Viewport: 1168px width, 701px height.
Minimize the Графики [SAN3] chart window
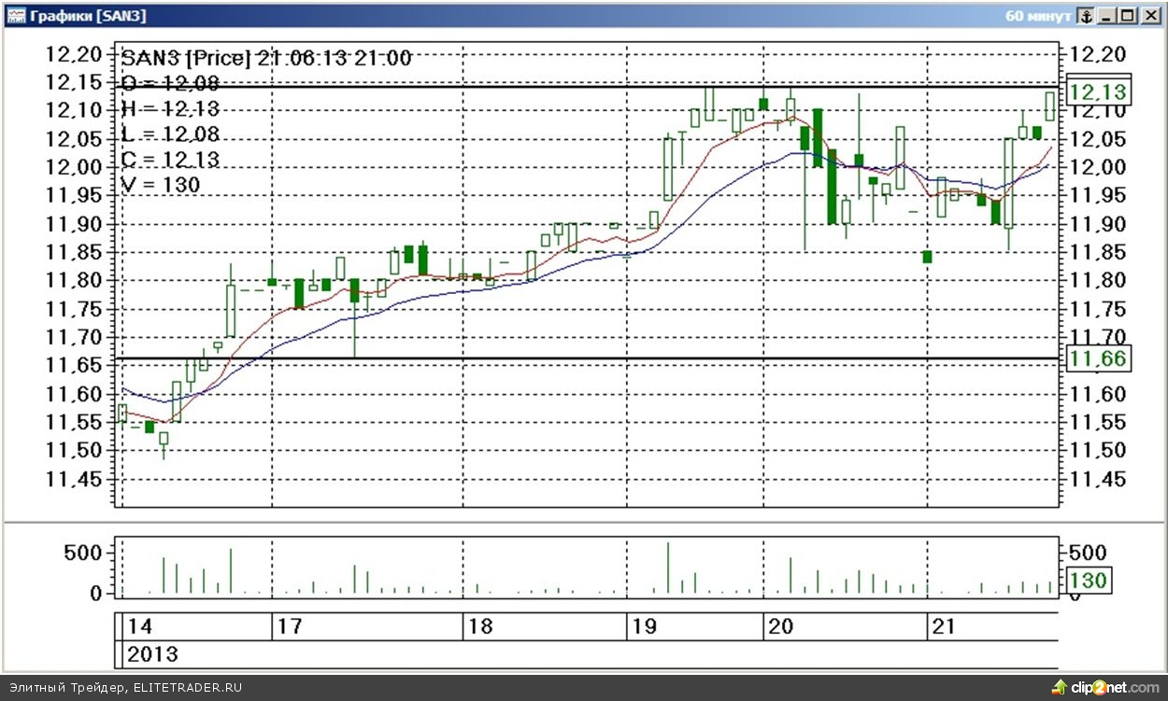(1108, 16)
